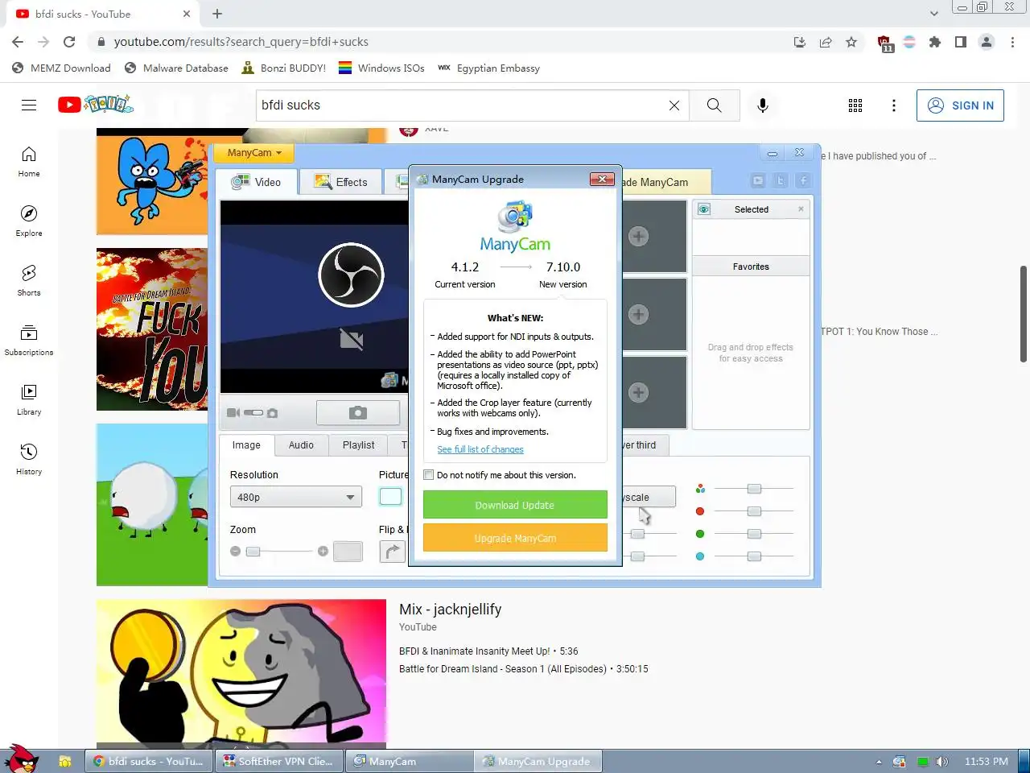Viewport: 1030px width, 773px height.
Task: Adjust the red color channel slider
Action: [754, 511]
